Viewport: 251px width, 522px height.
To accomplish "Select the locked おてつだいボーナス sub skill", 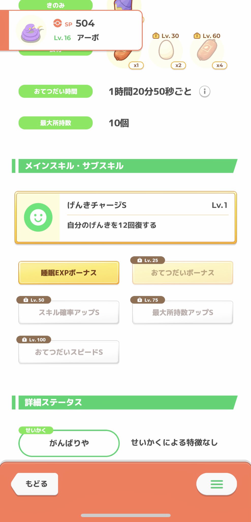I will 182,273.
